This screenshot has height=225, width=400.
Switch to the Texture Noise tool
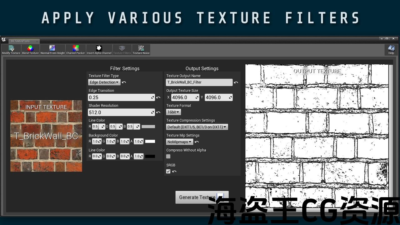(141, 50)
